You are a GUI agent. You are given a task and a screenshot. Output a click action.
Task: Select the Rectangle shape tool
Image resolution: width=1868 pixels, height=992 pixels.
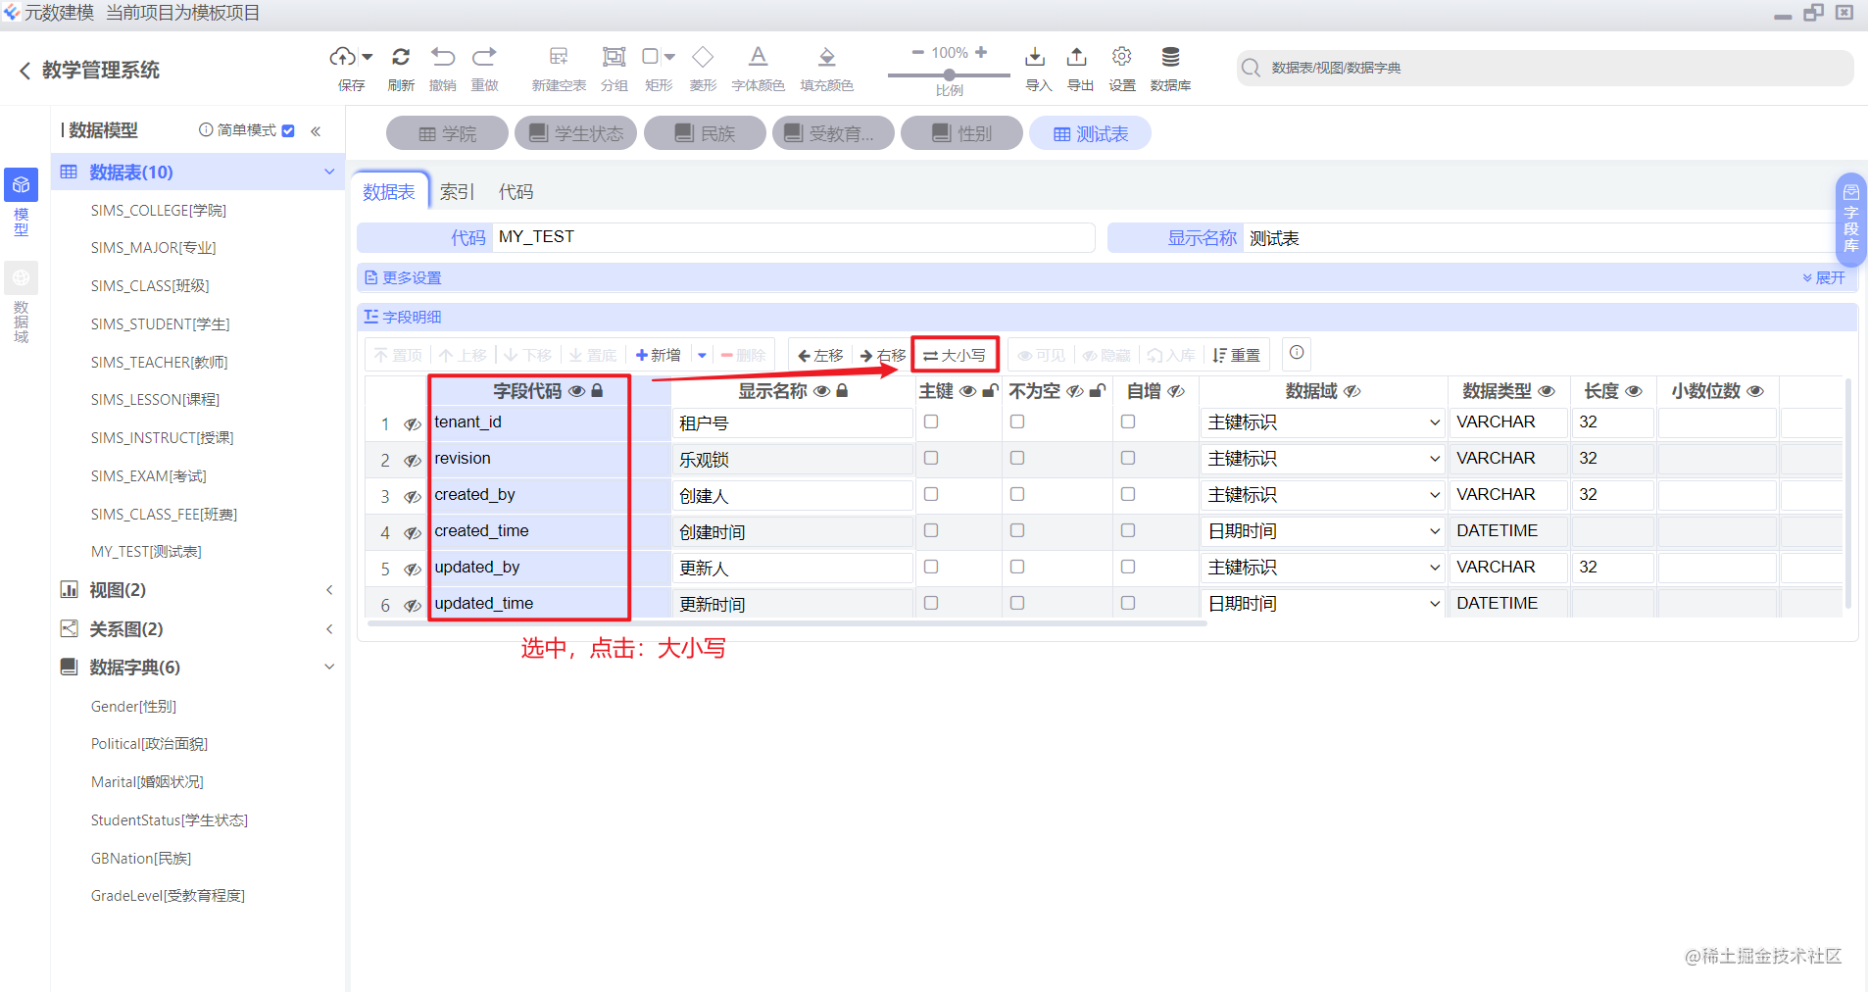point(651,57)
